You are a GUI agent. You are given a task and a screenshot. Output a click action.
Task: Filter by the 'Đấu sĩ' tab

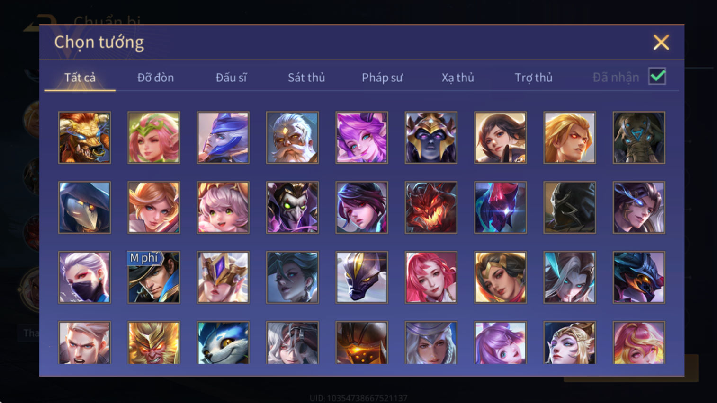(231, 78)
